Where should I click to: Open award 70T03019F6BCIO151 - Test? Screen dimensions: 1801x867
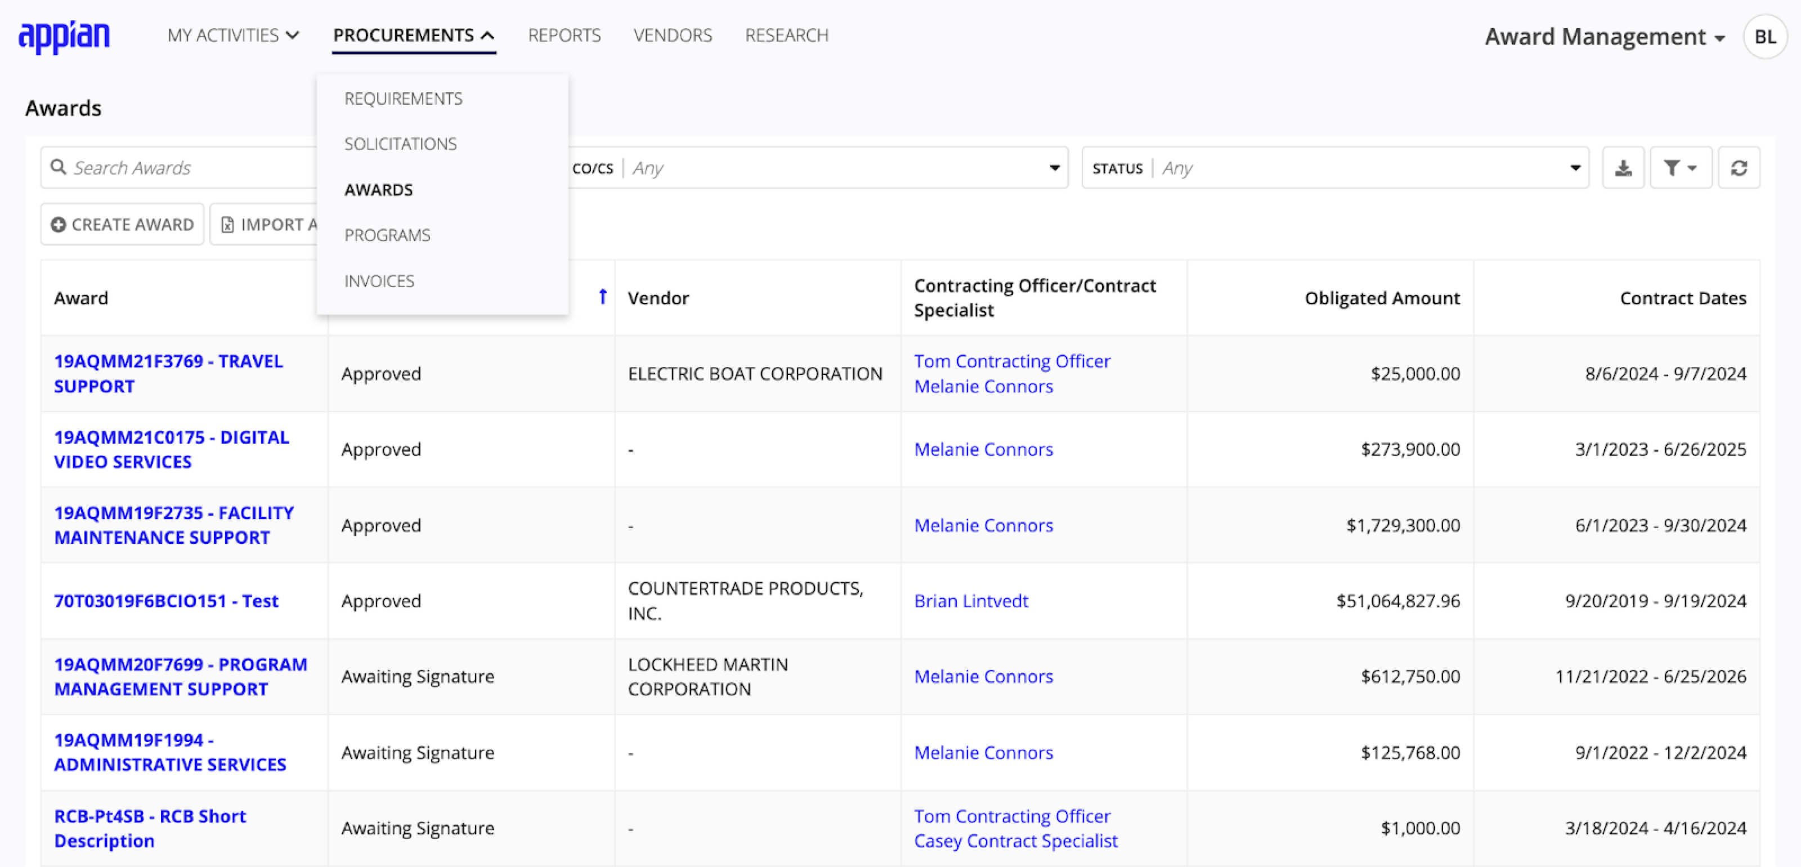[x=167, y=601]
